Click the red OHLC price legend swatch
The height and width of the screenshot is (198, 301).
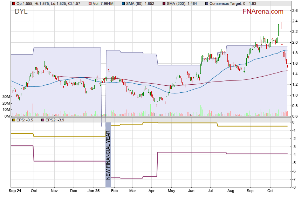13,3
